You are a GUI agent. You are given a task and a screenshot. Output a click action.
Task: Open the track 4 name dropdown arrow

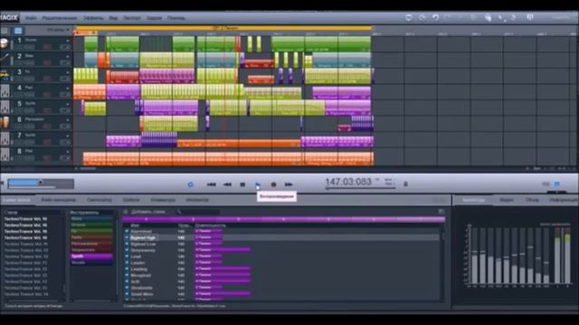coord(68,88)
